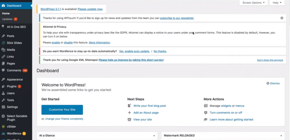The image size is (290, 140).
Task: Click More information in Akismet notice
Action: click(x=99, y=43)
